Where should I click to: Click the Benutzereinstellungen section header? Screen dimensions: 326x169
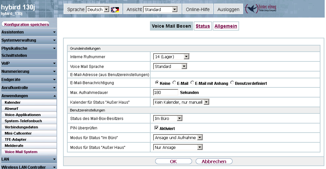[x=194, y=110]
